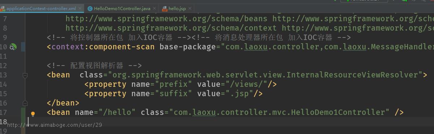The height and width of the screenshot is (134, 434).
Task: Click the Spring bean gutter icon on line 10
Action: coord(13,47)
